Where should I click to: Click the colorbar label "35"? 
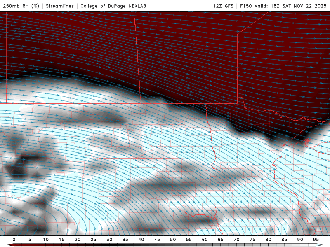[125, 240]
